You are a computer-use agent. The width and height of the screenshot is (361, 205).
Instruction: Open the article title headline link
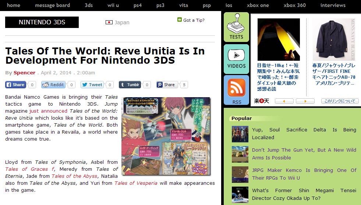click(105, 56)
